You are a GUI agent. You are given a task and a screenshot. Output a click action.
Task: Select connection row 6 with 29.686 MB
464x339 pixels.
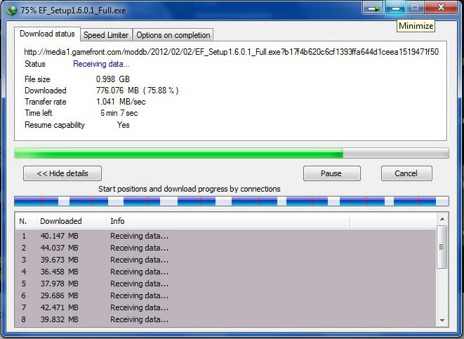click(225, 295)
